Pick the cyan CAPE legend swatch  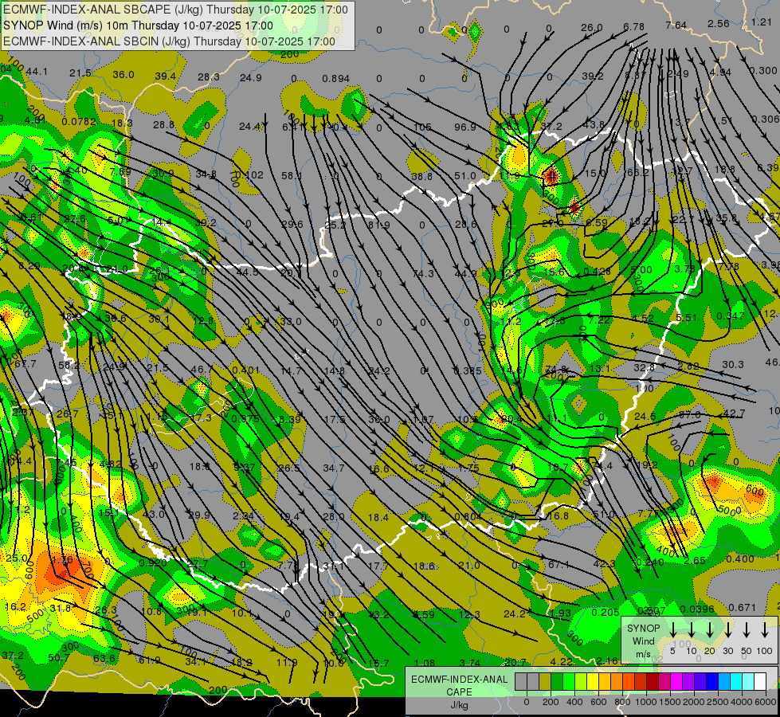(737, 682)
